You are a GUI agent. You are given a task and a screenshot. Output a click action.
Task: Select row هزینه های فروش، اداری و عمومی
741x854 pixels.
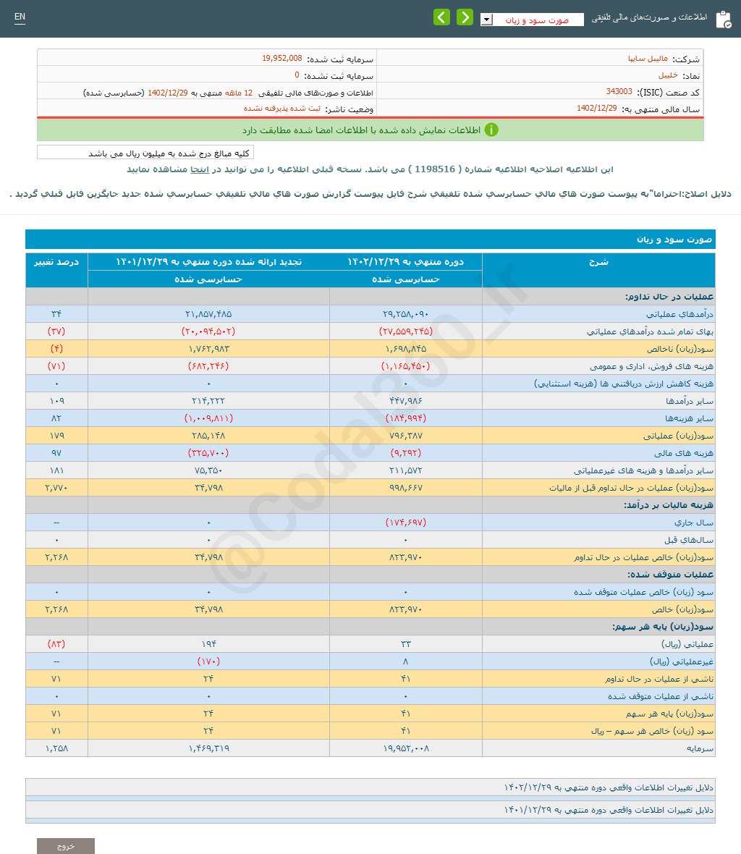pos(651,366)
